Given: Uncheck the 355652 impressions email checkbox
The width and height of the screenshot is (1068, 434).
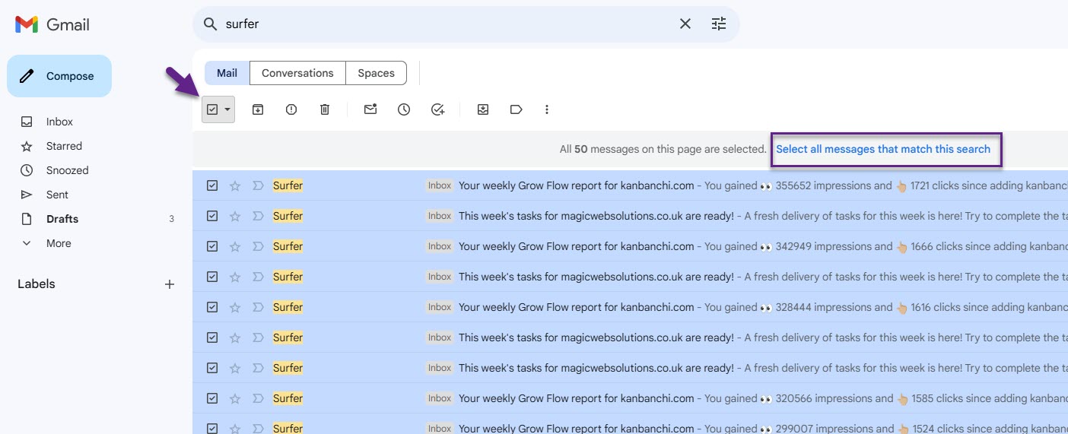Looking at the screenshot, I should 212,185.
